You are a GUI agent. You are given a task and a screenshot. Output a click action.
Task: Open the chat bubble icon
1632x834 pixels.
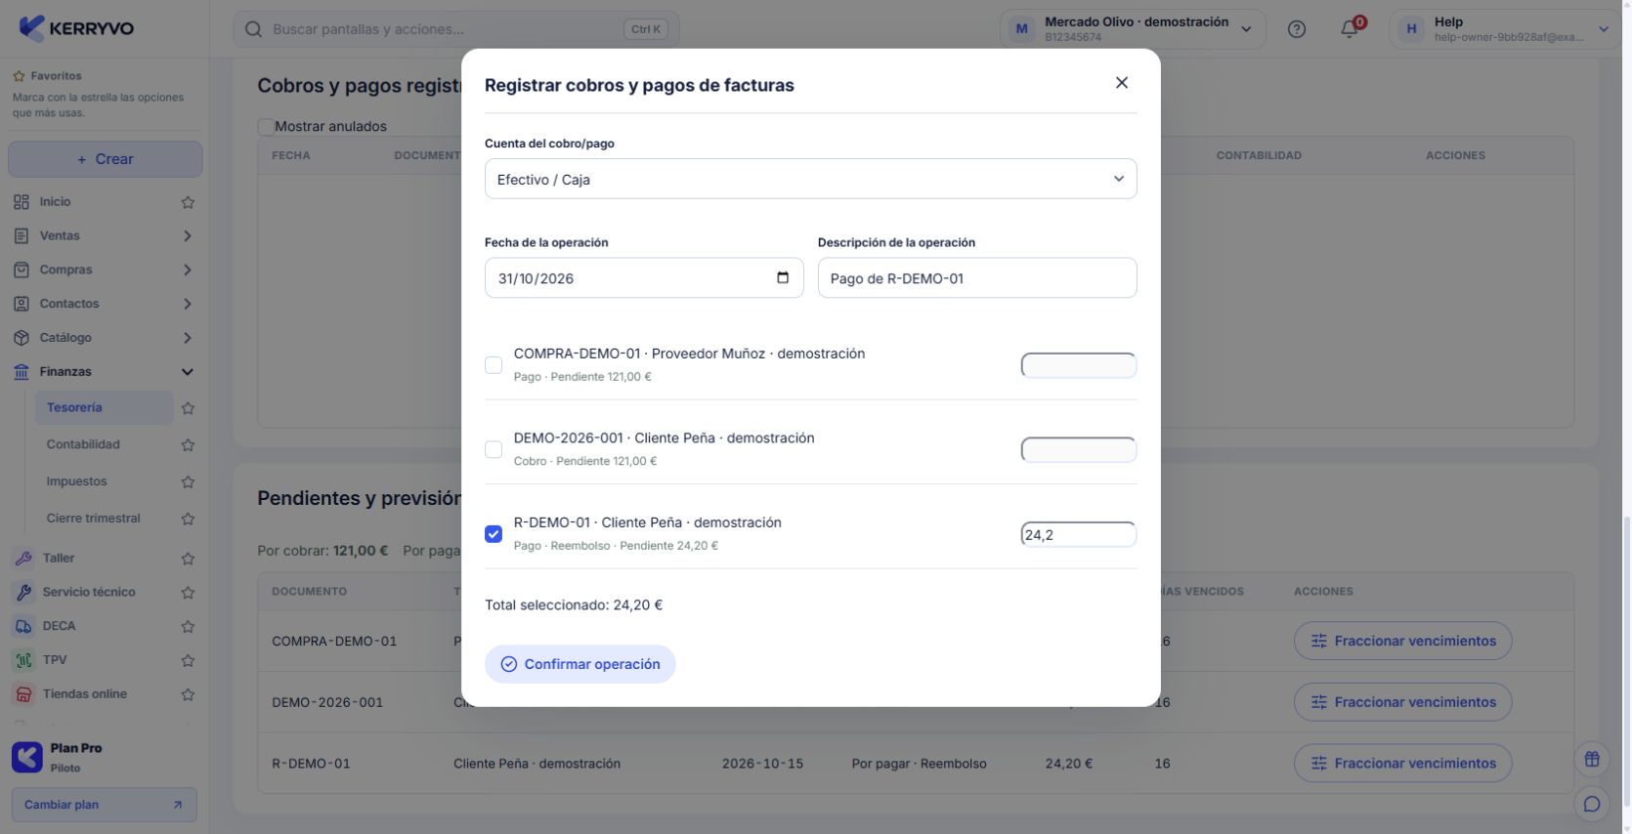tap(1592, 804)
